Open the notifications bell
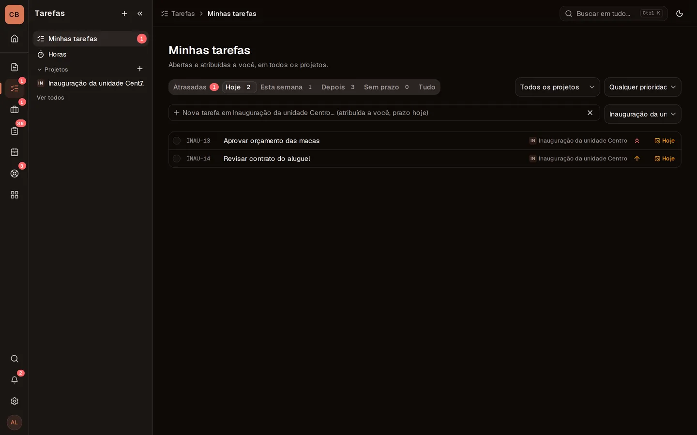Viewport: 697px width, 435px height. tap(15, 380)
